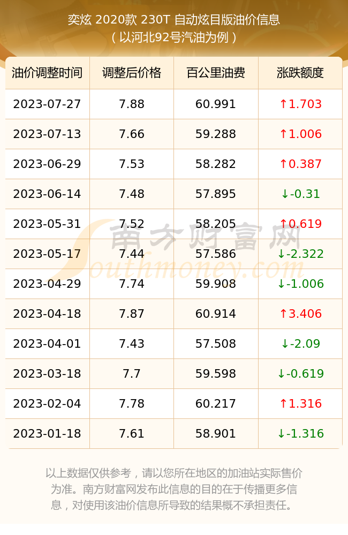
Task: Click the red up arrow beside 1.006
Action: [x=283, y=134]
